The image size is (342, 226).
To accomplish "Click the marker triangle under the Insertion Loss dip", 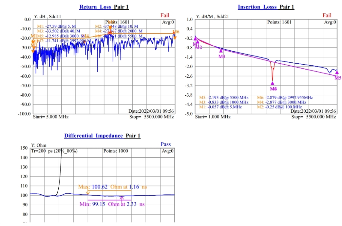I will 273,83.
